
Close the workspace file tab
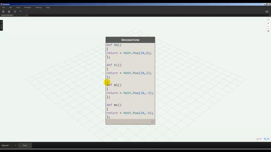[27, 15]
